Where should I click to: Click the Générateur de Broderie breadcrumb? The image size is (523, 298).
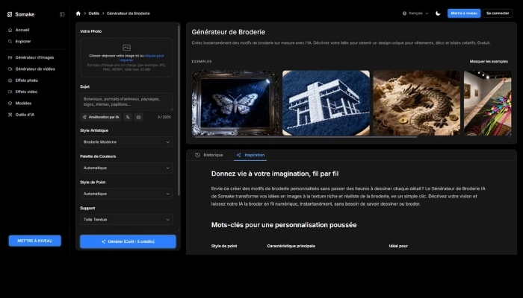pyautogui.click(x=128, y=13)
